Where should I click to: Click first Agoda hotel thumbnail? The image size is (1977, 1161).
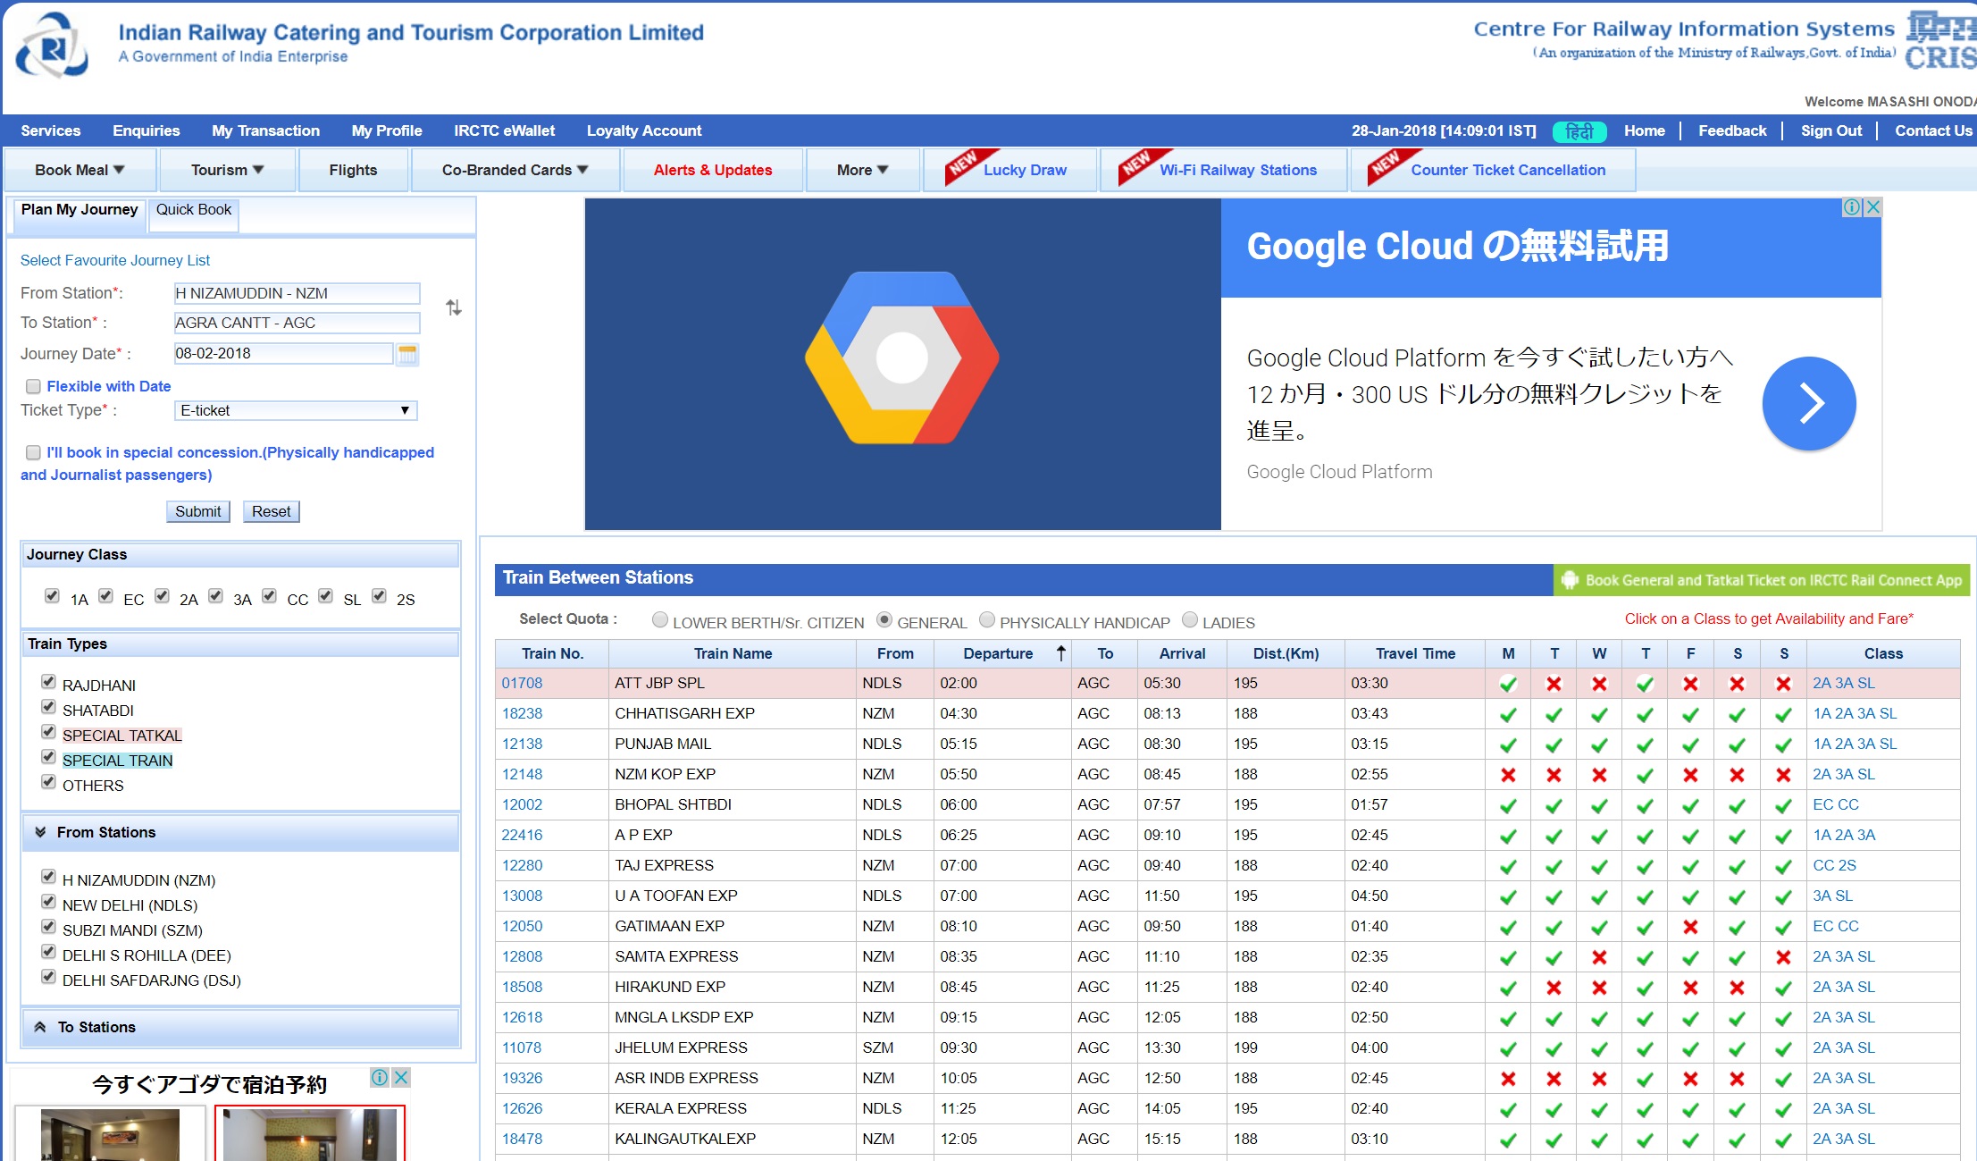pos(110,1134)
